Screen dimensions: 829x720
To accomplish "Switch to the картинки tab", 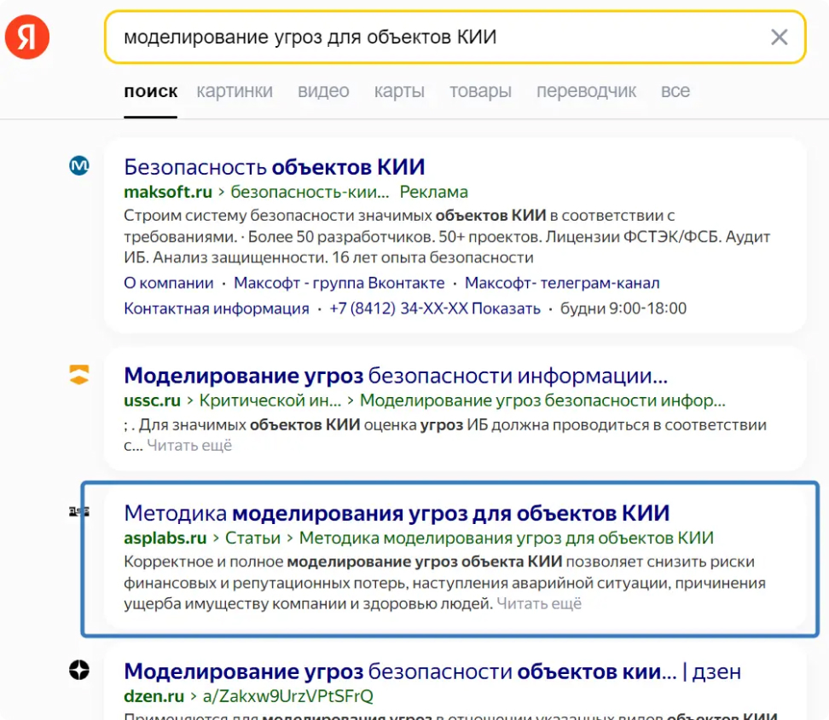I will click(x=235, y=91).
